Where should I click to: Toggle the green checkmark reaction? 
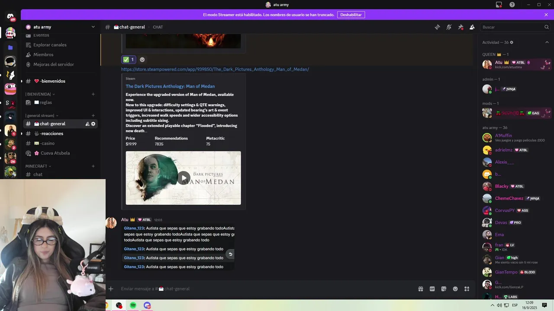coord(129,60)
